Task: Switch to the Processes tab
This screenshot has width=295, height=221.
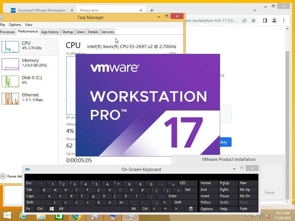Action: tap(7, 32)
